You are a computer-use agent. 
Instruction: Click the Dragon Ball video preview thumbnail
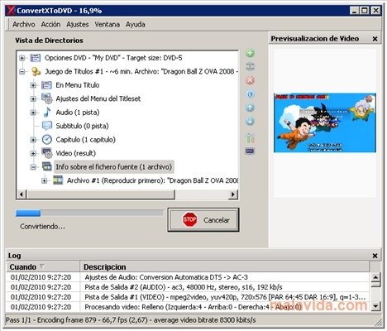[x=325, y=122]
